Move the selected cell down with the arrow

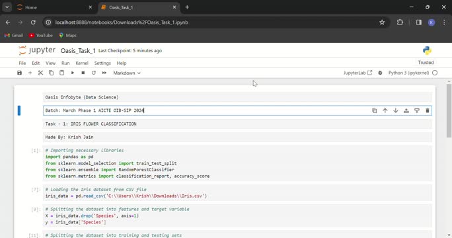pos(395,110)
